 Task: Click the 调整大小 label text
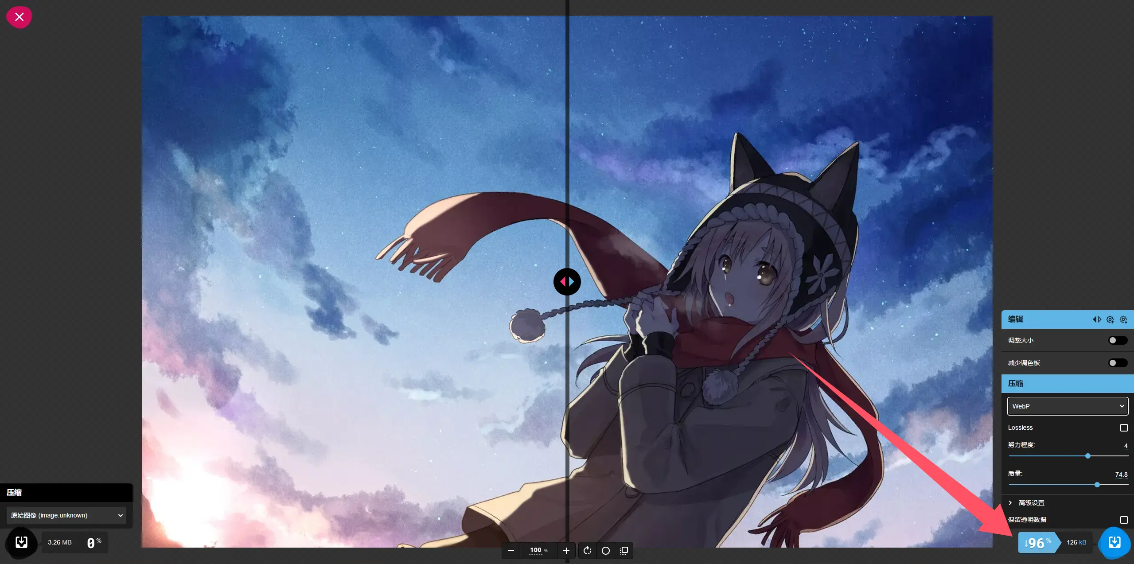pos(1021,340)
